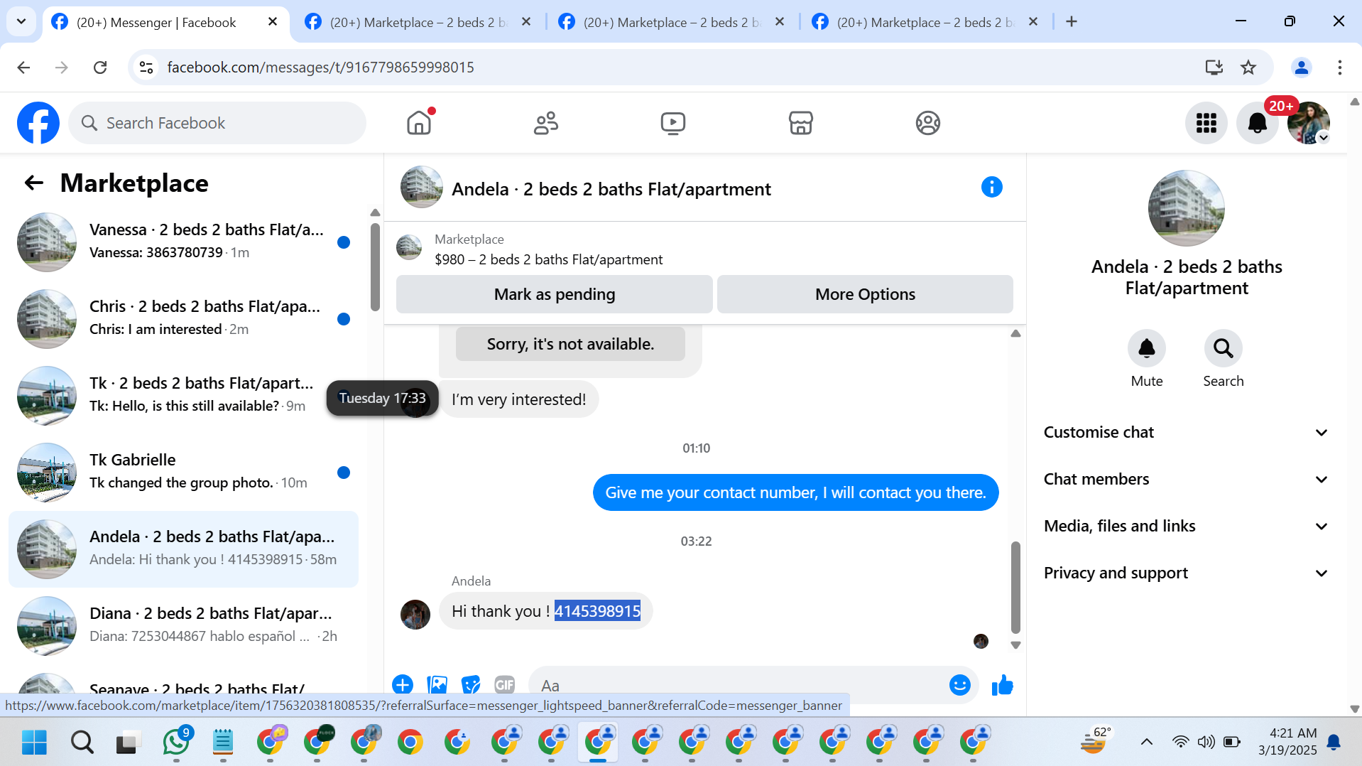Open the Tk Gabrielle group conversation
Image resolution: width=1362 pixels, height=766 pixels.
(x=183, y=472)
